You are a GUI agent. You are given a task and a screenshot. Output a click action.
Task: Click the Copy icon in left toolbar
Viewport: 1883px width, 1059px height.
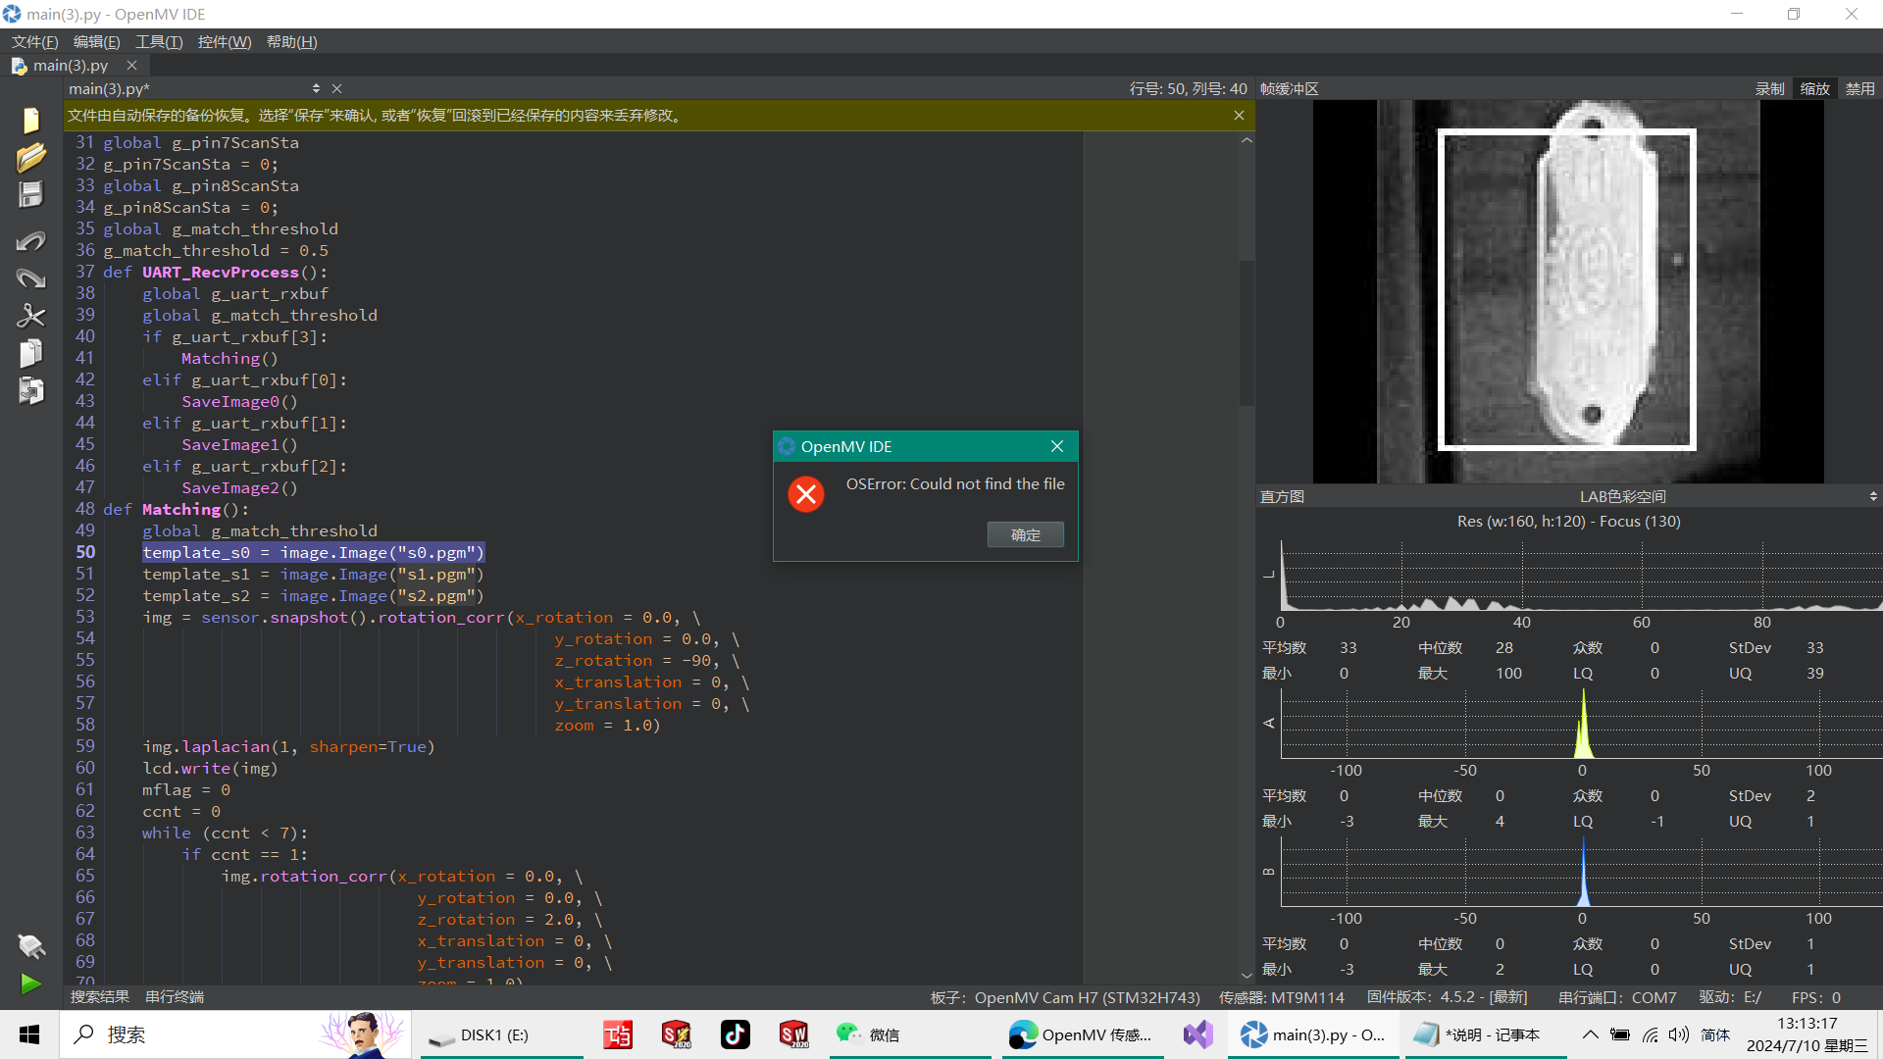[x=30, y=353]
